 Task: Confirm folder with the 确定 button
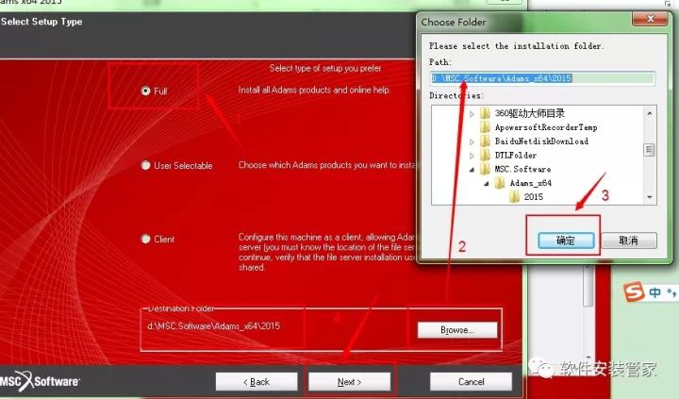[562, 241]
